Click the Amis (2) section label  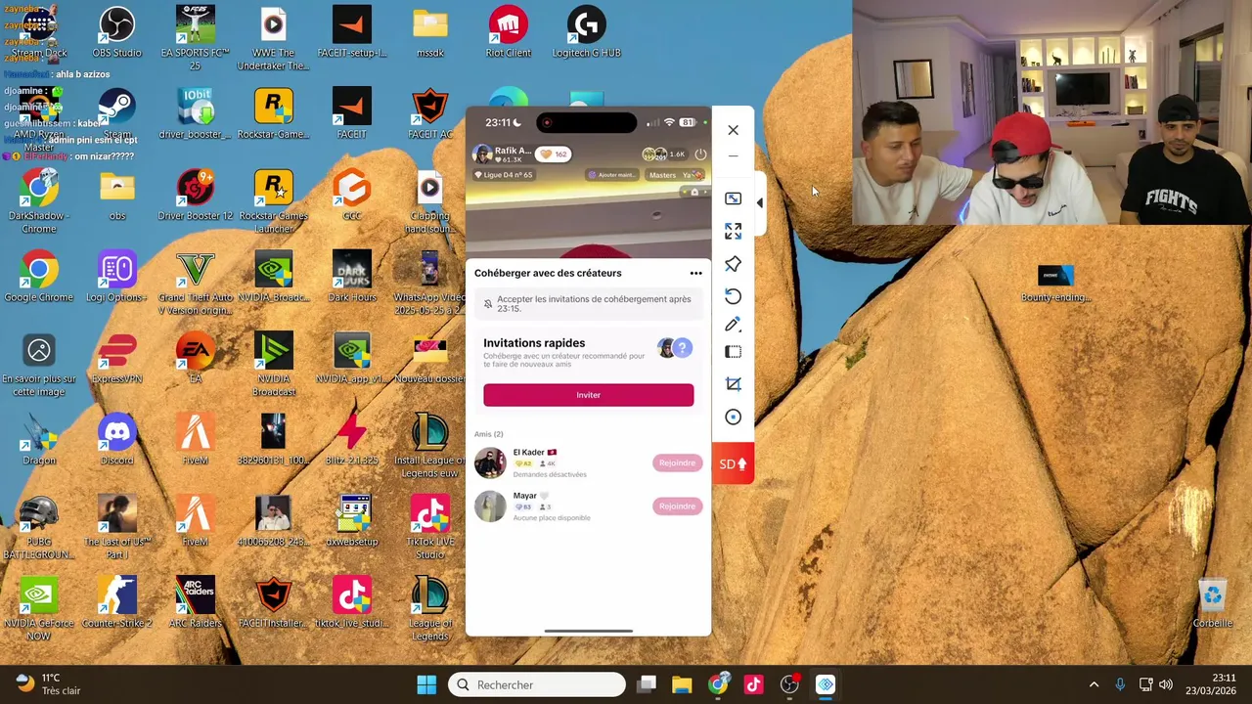coord(488,434)
